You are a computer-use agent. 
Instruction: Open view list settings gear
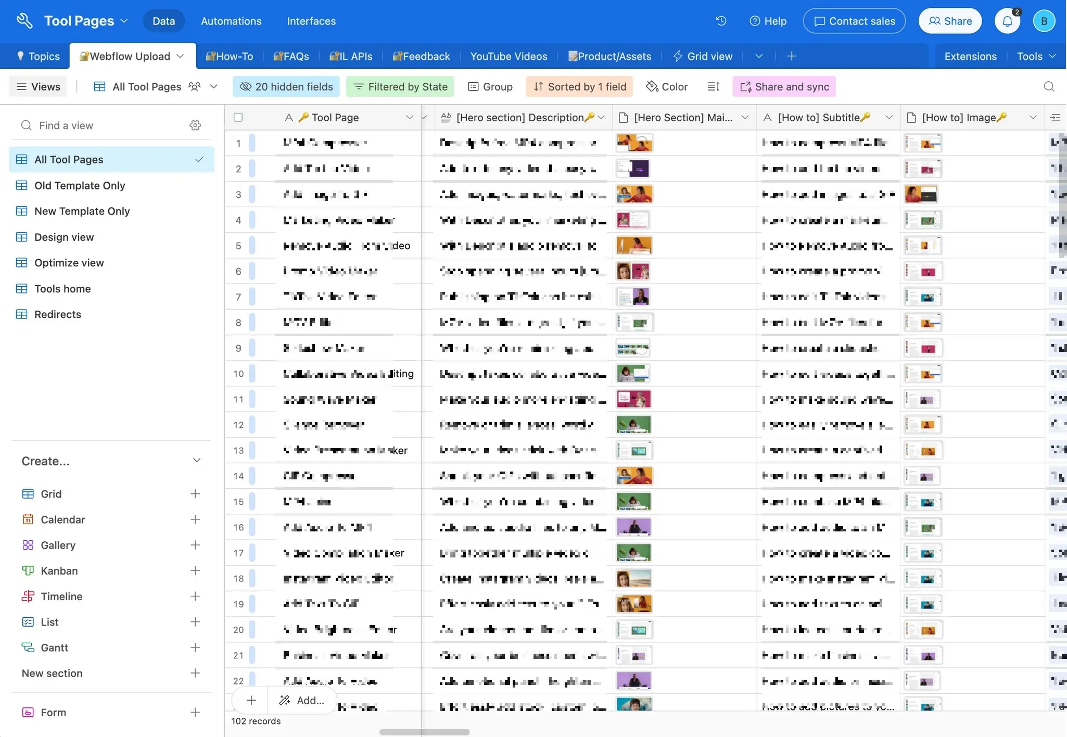click(195, 125)
